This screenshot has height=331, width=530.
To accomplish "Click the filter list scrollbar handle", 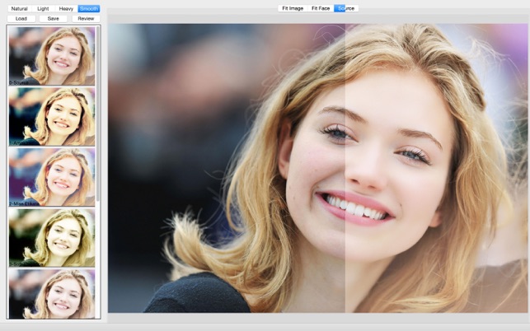I will click(x=98, y=113).
